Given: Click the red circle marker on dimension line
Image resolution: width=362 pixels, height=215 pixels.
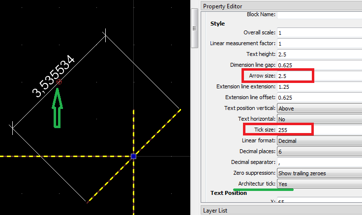Looking at the screenshot, I should click(59, 82).
